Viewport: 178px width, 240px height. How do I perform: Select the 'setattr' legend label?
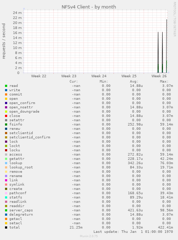click(17, 120)
